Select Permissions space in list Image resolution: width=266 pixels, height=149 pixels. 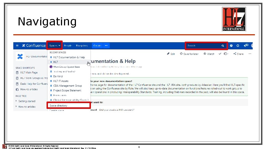point(69,95)
